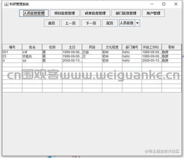Image resolution: width=184 pixels, height=158 pixels.
Task: Go to 首页 first page
Action: click(52, 23)
